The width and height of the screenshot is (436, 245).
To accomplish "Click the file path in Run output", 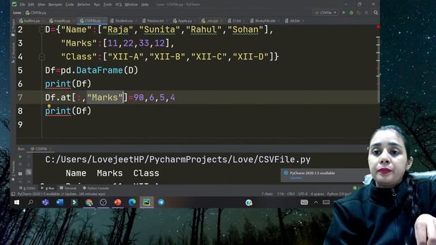I will coord(178,159).
